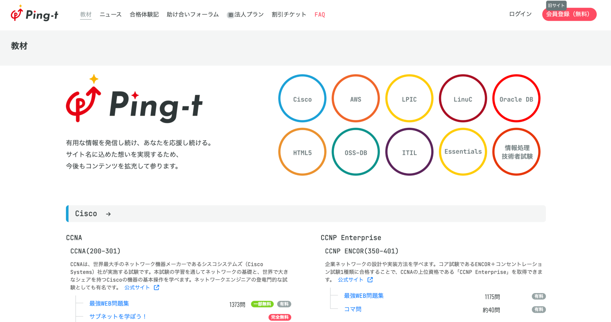Expand the Cisco section via its arrow
The image size is (611, 322).
(108, 214)
